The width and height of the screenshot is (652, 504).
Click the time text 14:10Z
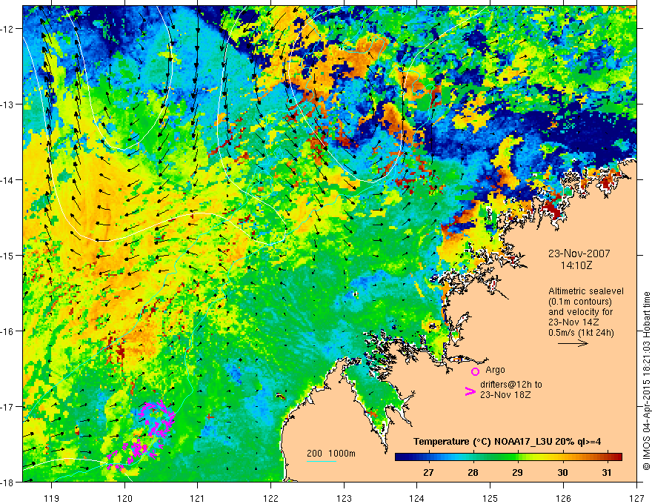coord(576,265)
